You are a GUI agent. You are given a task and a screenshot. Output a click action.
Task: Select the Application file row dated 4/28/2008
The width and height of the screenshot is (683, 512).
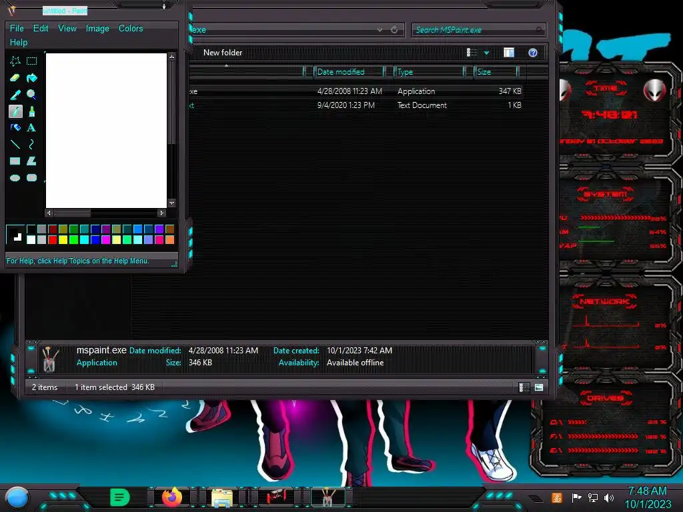tap(356, 91)
